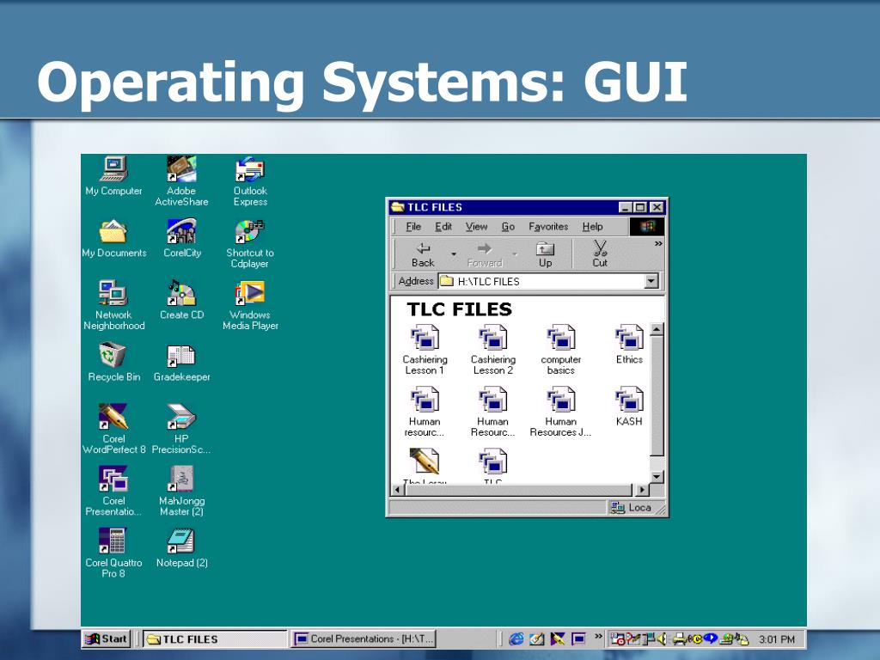The height and width of the screenshot is (660, 880).
Task: Select the Corel Quattro Pro 8 shortcut
Action: pyautogui.click(x=114, y=553)
